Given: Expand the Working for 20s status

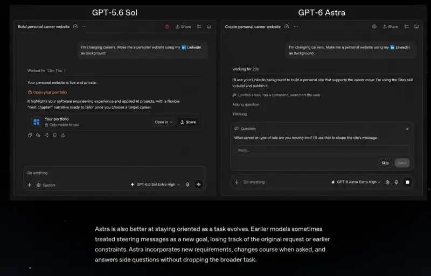Looking at the screenshot, I should pos(246,69).
